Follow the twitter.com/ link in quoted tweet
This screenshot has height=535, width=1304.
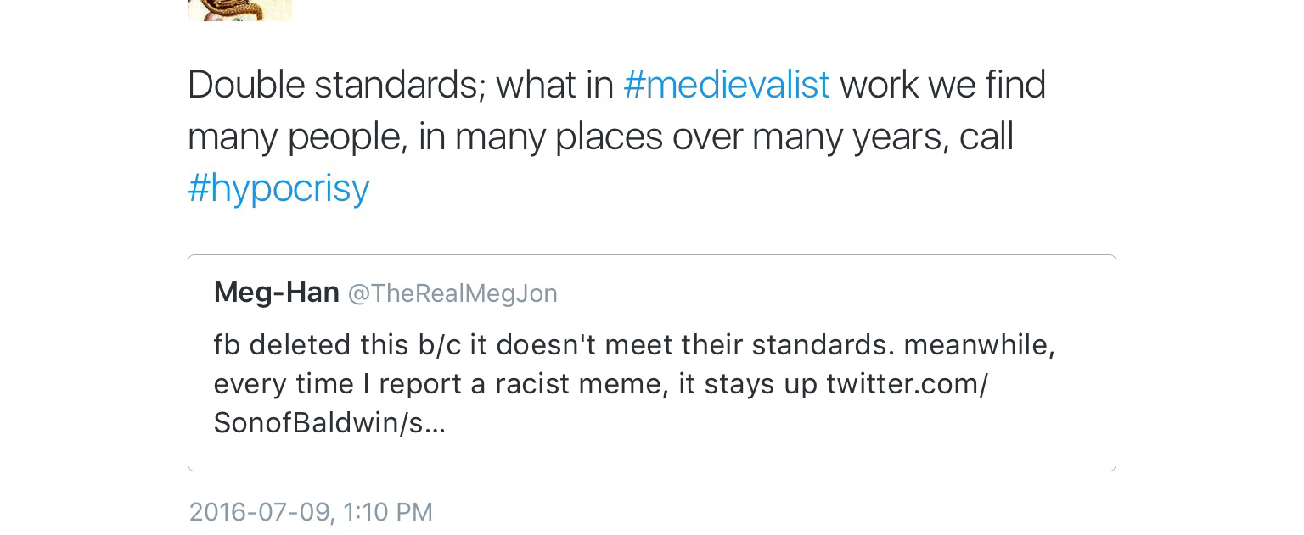(907, 384)
